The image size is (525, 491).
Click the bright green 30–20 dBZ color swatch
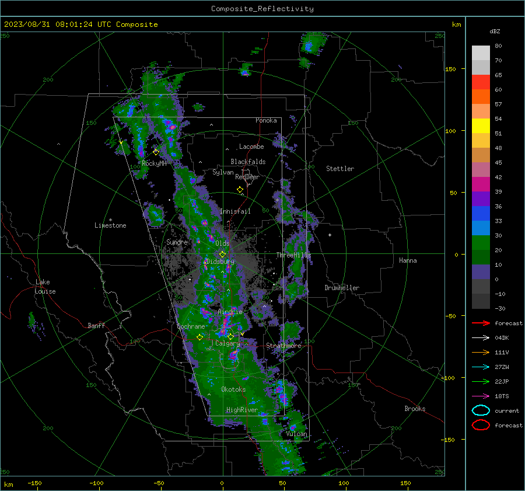[481, 243]
